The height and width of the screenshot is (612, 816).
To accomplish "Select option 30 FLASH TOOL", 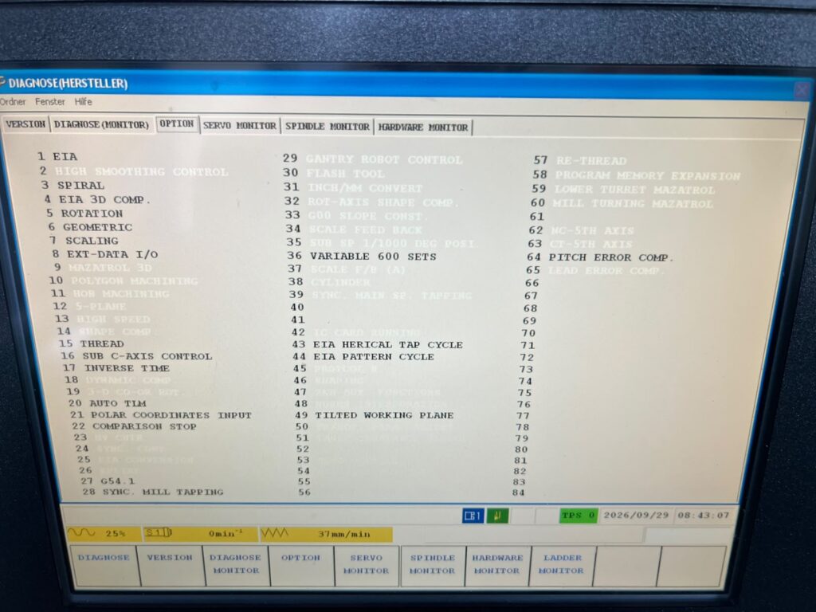I will click(x=334, y=173).
